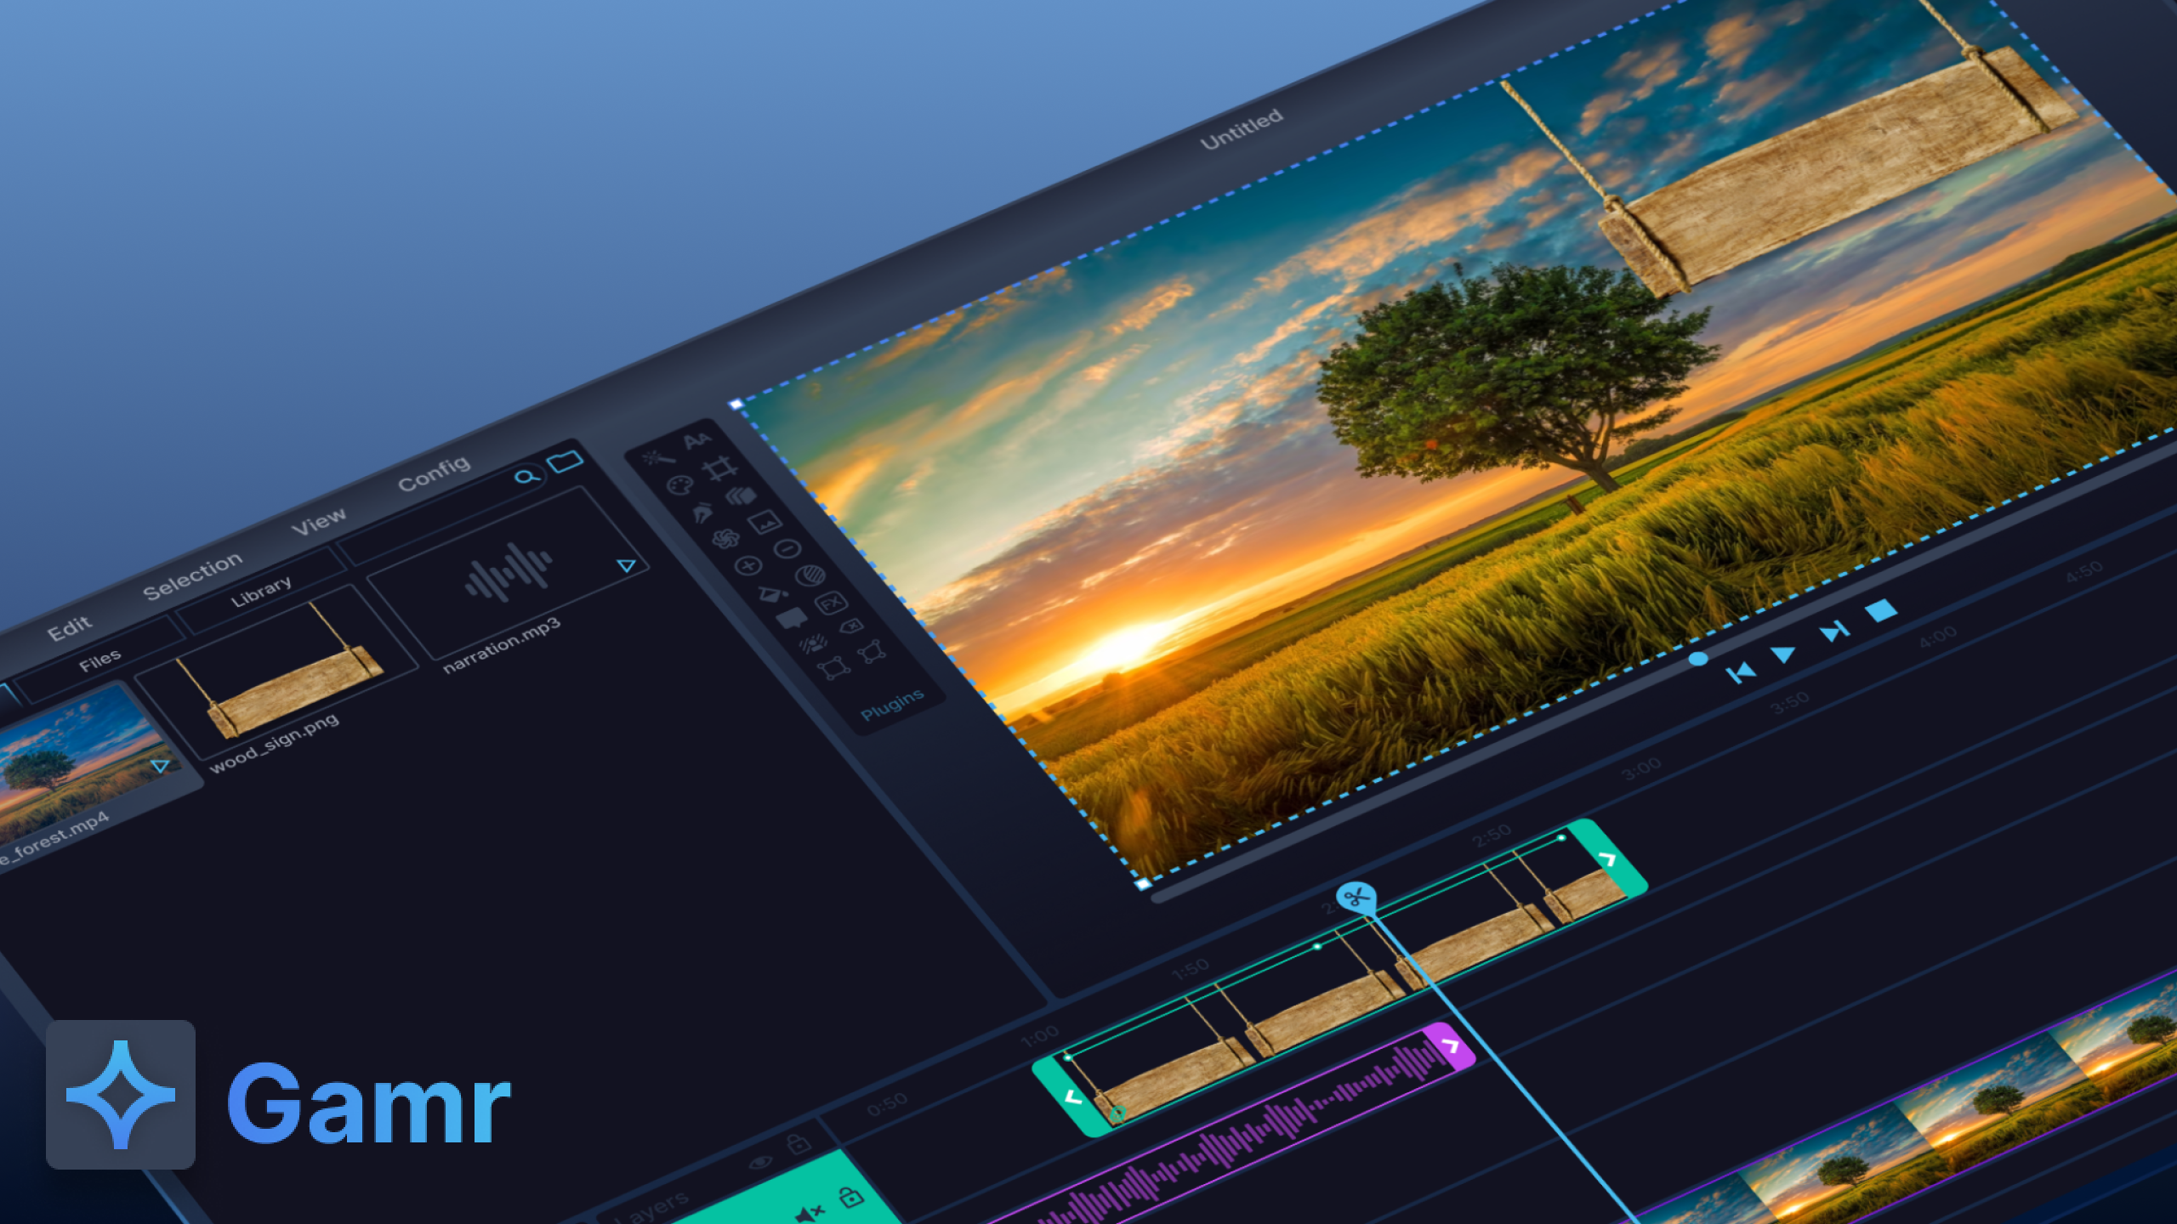This screenshot has width=2177, height=1224.
Task: Toggle the lock on teal layer
Action: click(x=851, y=1197)
